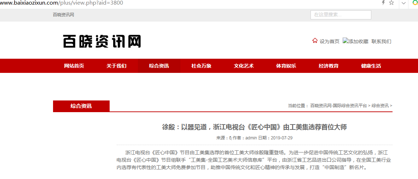Open the 社会万象 nav item
Viewport: 418px width, 179px height.
pyautogui.click(x=201, y=66)
